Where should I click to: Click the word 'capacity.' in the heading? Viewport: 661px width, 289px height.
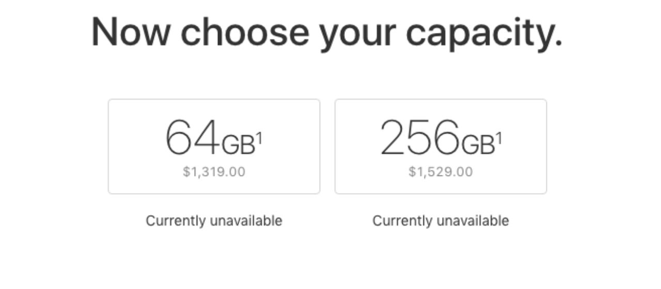[x=484, y=32]
